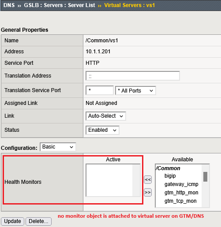Viewport: 221px width, 227px height.
Task: Open the All Ports translation port dropdown
Action: (x=135, y=91)
